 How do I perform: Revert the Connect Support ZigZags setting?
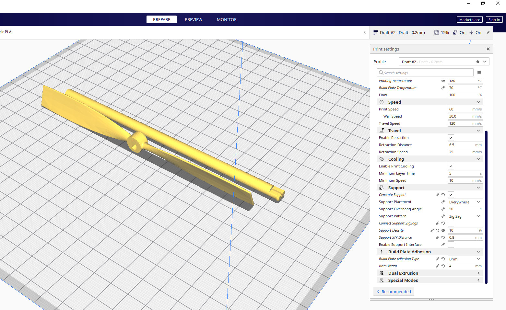click(x=443, y=223)
